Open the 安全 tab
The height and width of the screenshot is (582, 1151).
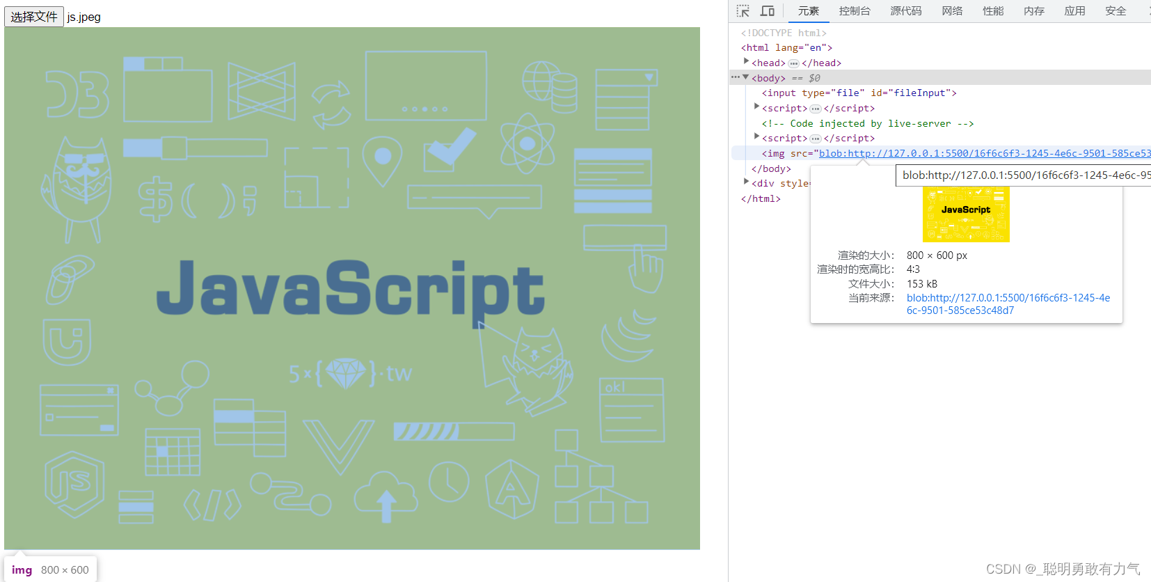click(1116, 11)
